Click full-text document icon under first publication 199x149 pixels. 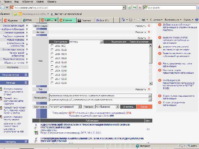point(36,133)
